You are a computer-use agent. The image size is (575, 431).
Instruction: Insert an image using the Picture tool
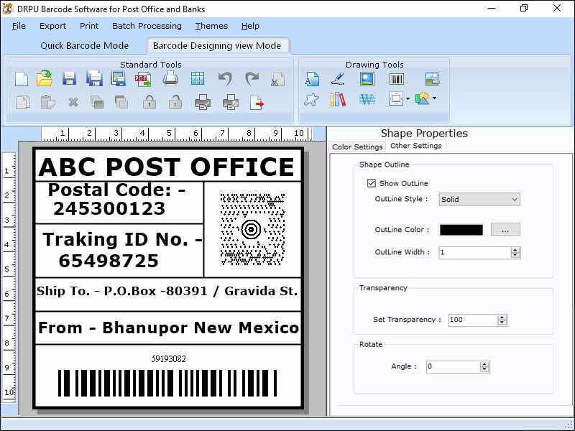pyautogui.click(x=367, y=78)
